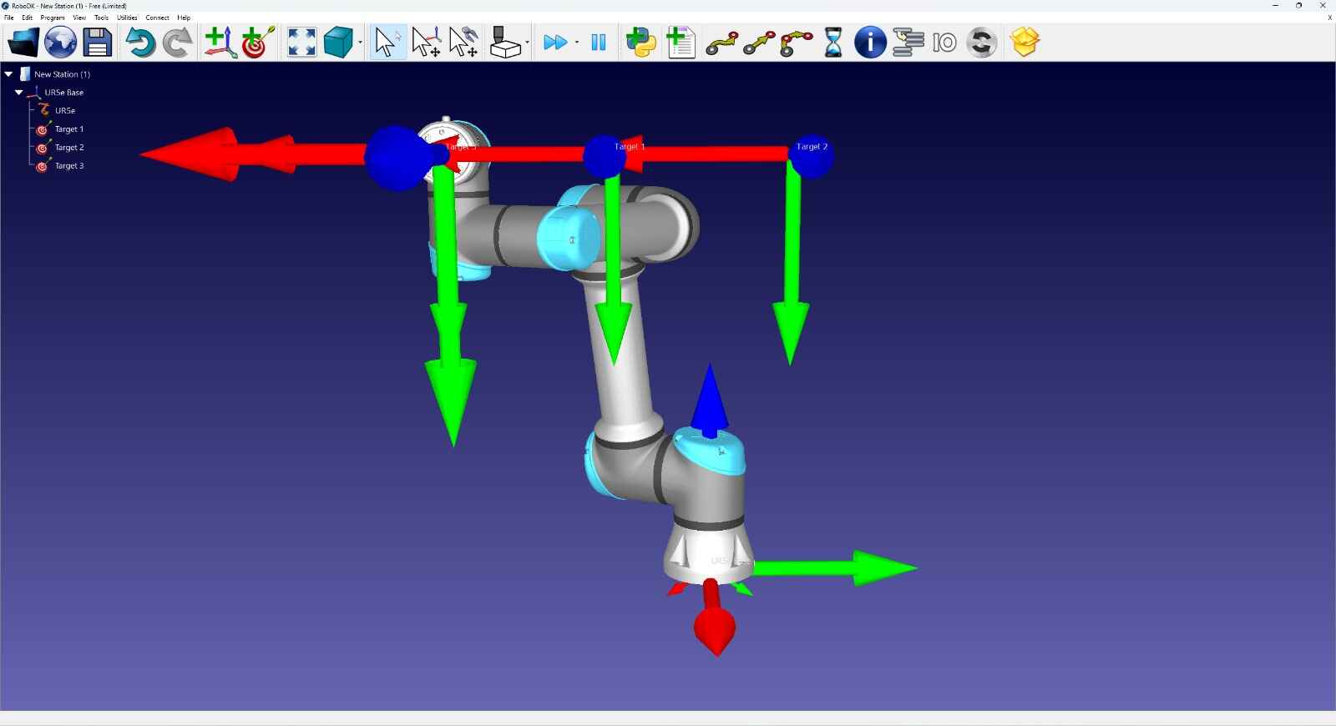Add a program call instruction
This screenshot has height=726, width=1336.
pos(908,43)
